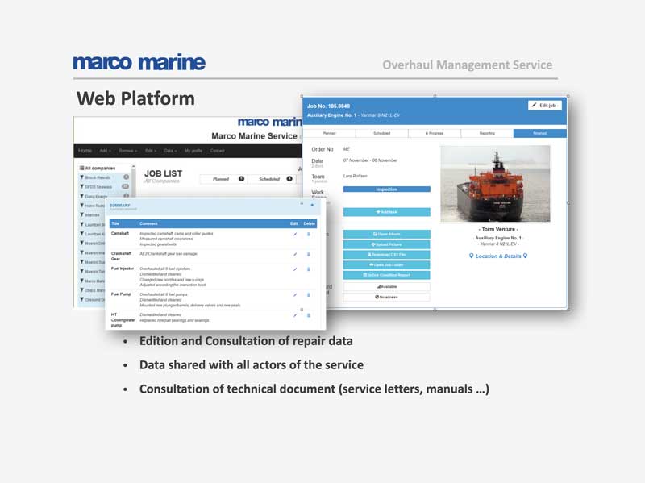Click the Marco Marine Service title text
Image resolution: width=645 pixels, height=483 pixels.
click(254, 136)
